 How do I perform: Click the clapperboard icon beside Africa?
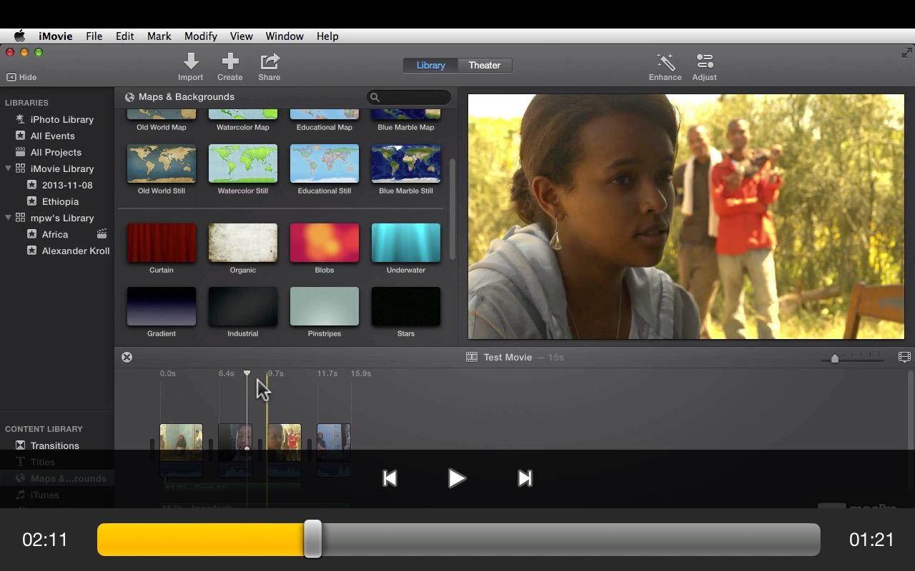[x=102, y=233]
